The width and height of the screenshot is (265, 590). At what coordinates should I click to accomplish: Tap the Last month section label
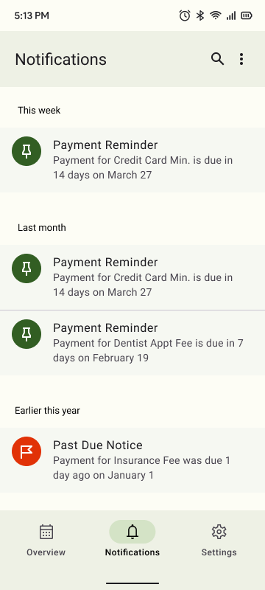tap(42, 227)
